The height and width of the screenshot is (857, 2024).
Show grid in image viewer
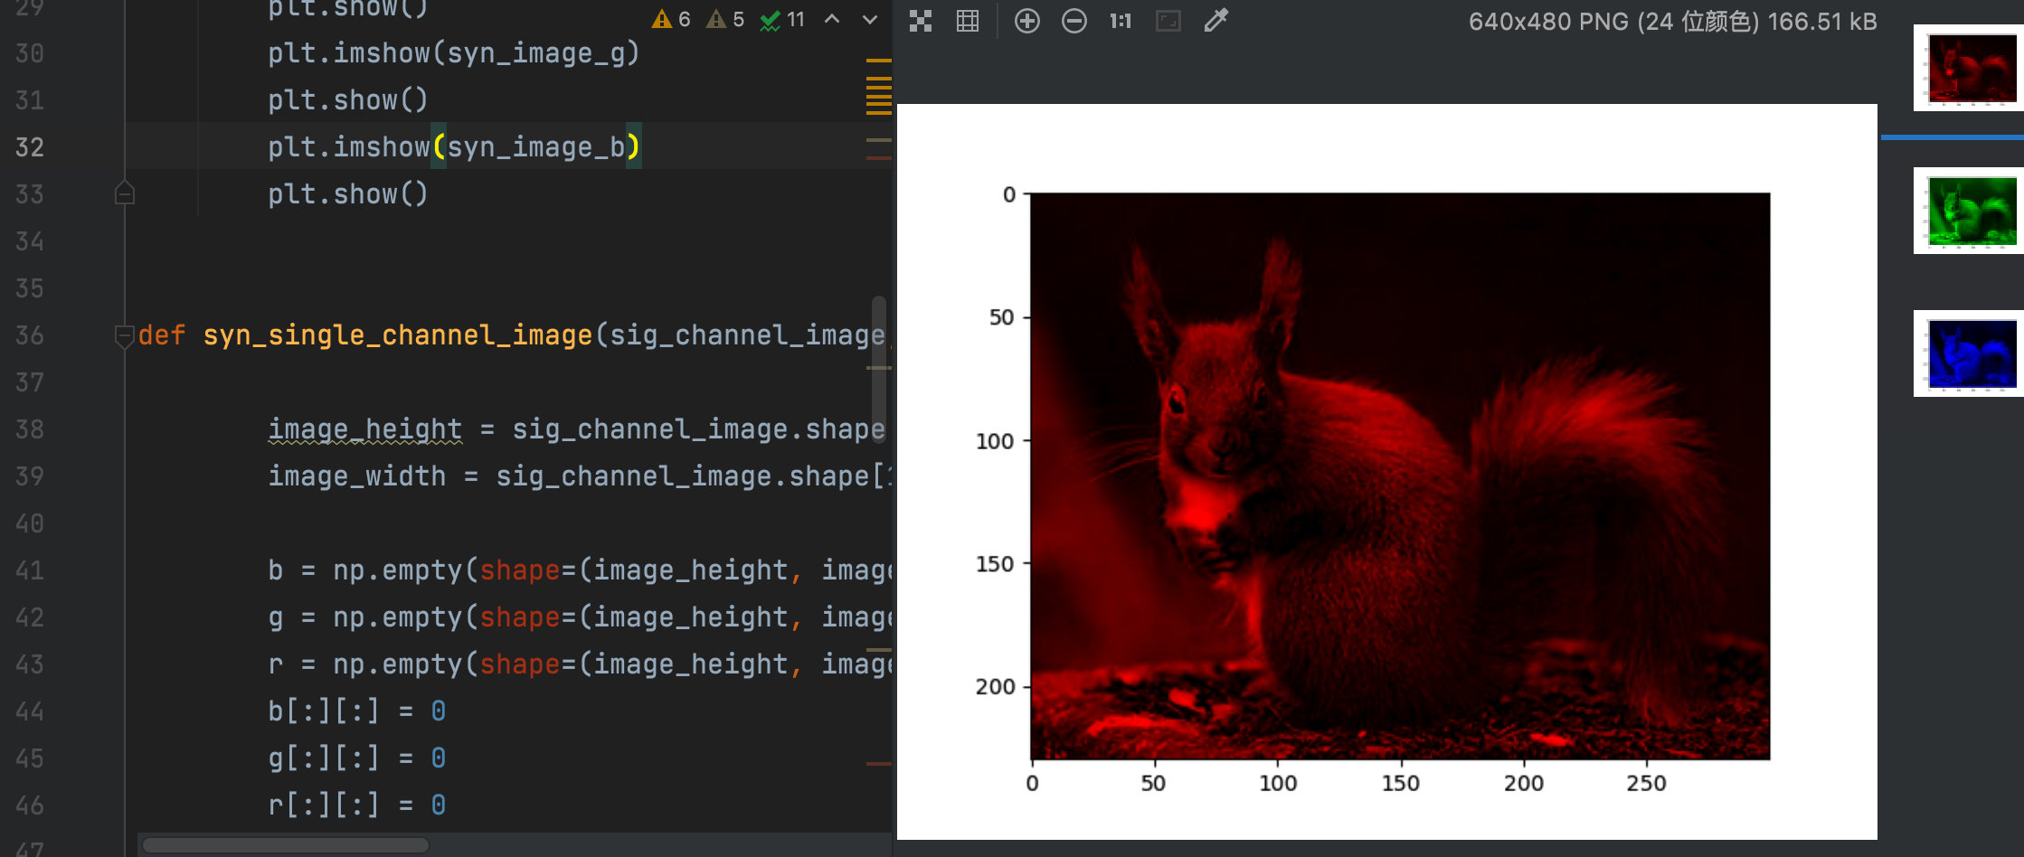click(x=968, y=21)
